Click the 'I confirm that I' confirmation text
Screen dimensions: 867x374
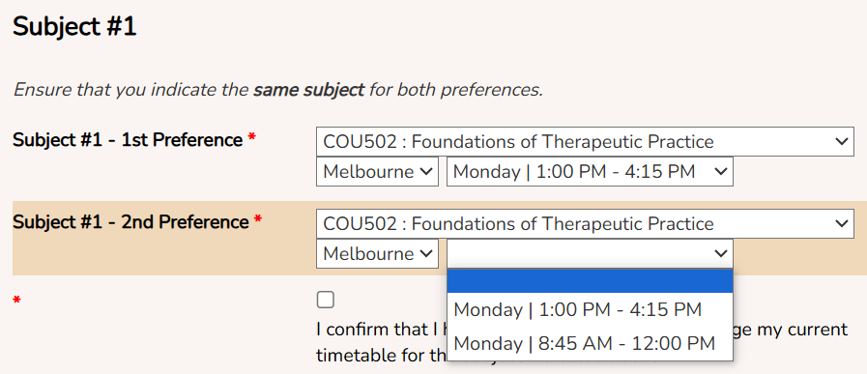pyautogui.click(x=381, y=330)
